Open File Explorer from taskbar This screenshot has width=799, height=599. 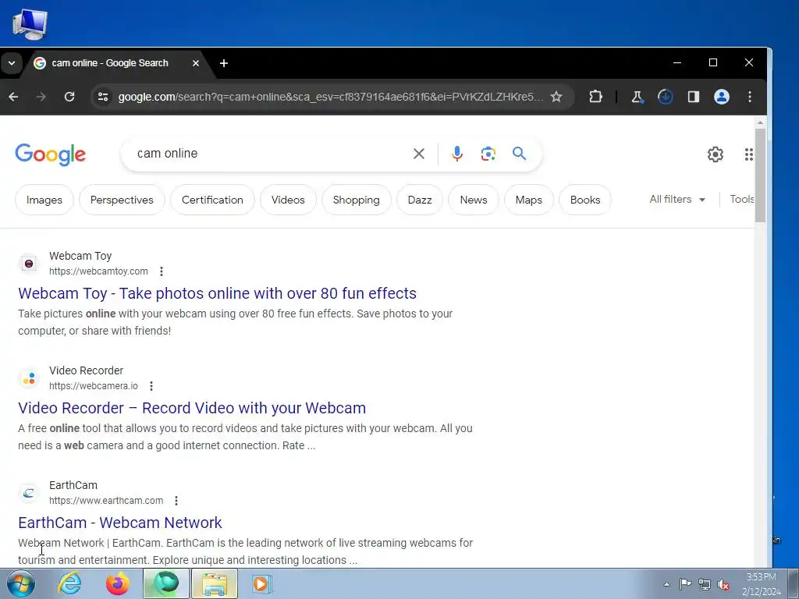coord(215,583)
